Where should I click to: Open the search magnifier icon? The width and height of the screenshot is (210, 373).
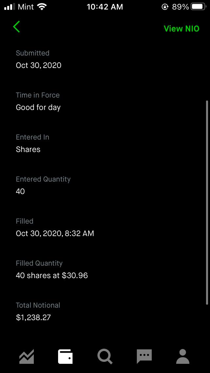click(x=105, y=356)
